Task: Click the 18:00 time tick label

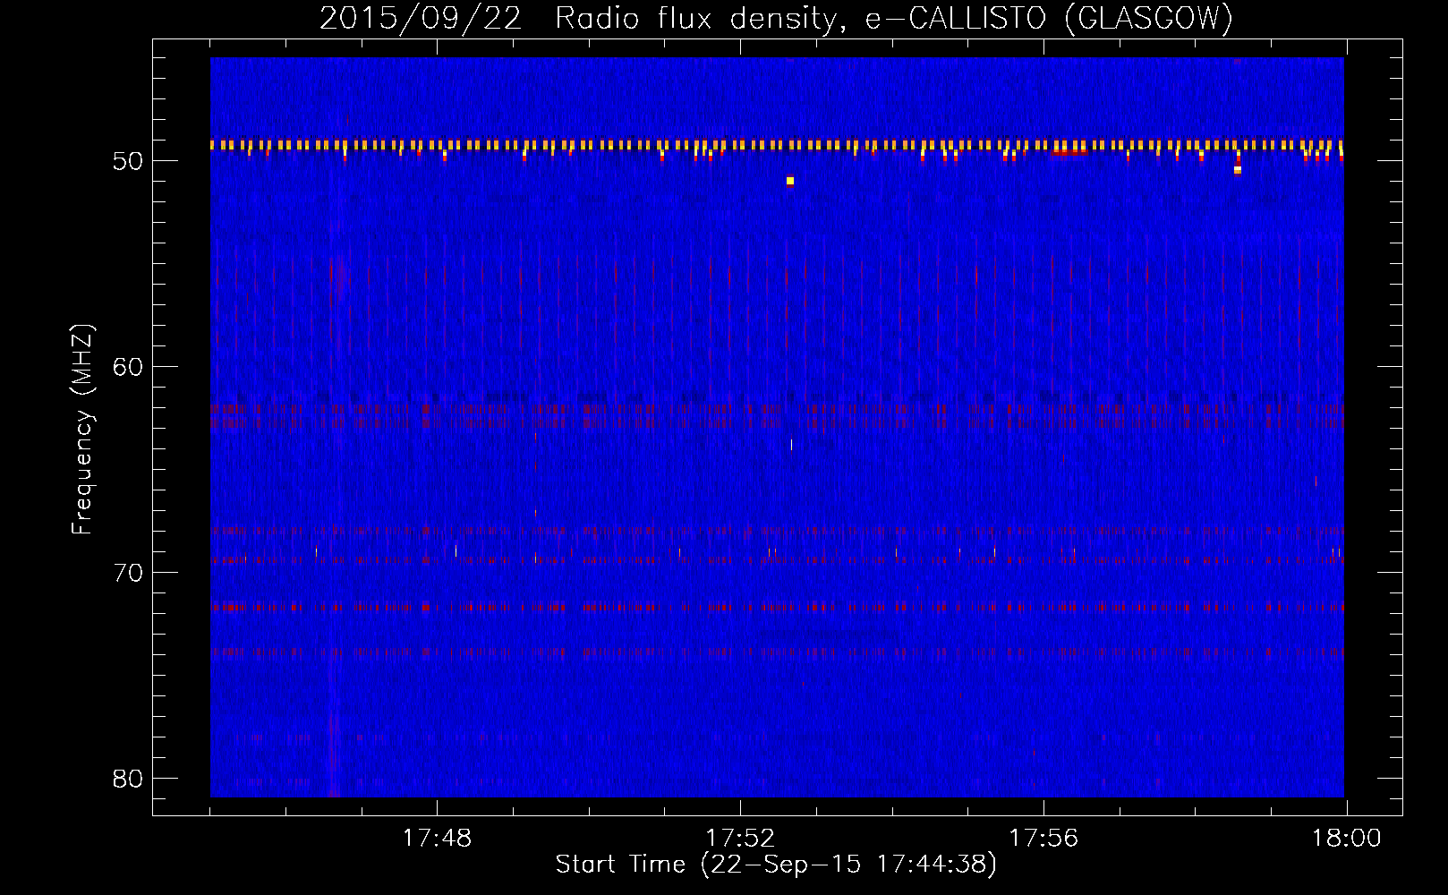Action: click(1347, 839)
